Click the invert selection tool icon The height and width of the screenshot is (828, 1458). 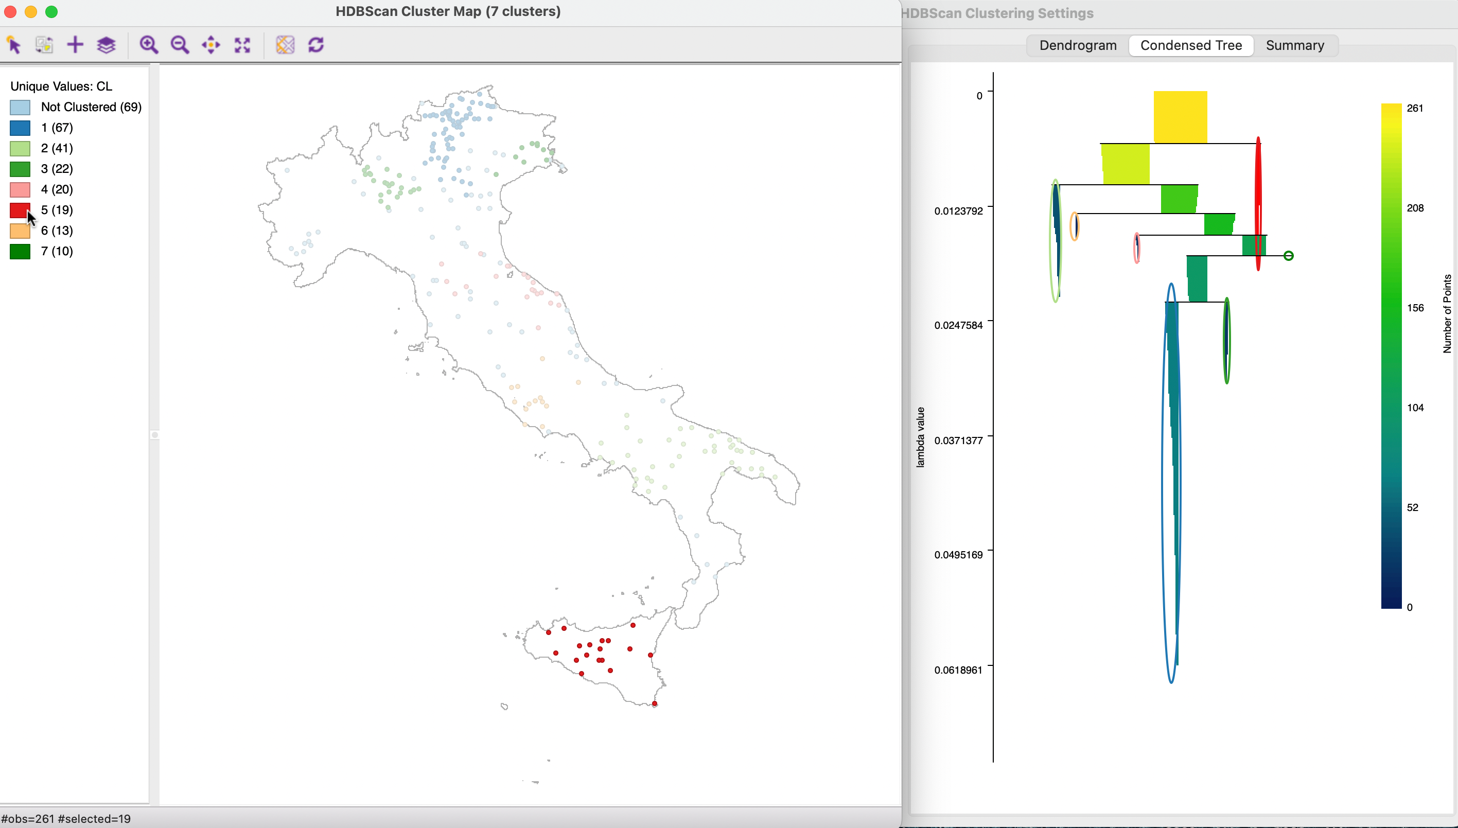click(44, 45)
